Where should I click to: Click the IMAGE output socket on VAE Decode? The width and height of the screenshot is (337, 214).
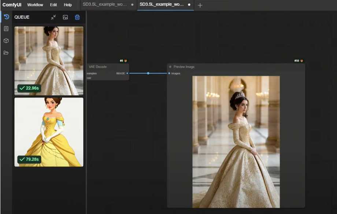pos(127,73)
